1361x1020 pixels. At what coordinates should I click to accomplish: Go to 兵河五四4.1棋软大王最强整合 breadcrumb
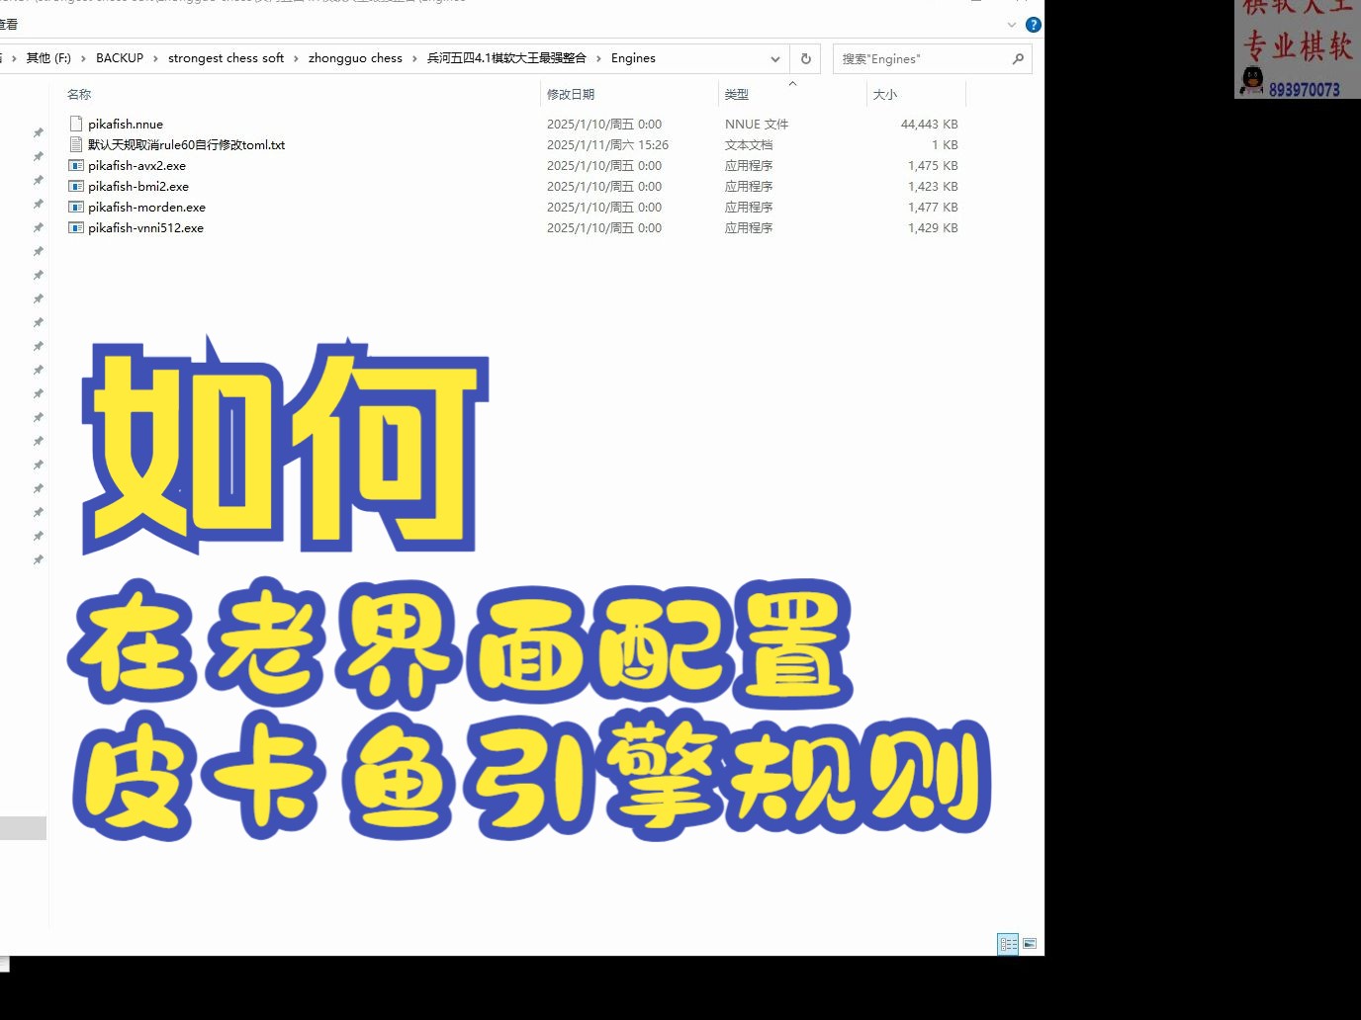[x=506, y=58]
